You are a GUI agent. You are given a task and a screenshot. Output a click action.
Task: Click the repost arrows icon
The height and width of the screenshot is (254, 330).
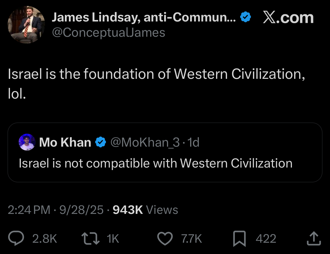click(90, 239)
